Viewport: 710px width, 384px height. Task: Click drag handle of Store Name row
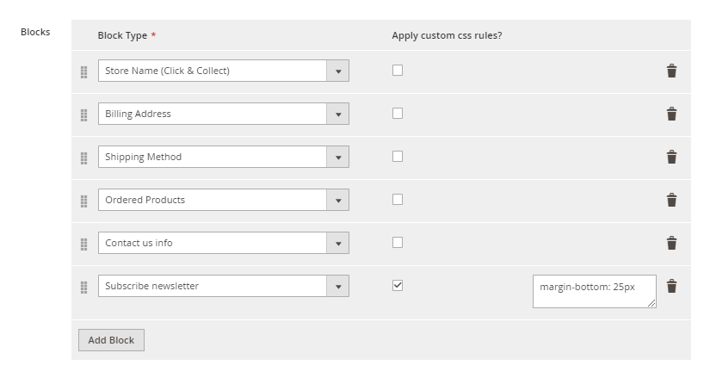tap(83, 71)
